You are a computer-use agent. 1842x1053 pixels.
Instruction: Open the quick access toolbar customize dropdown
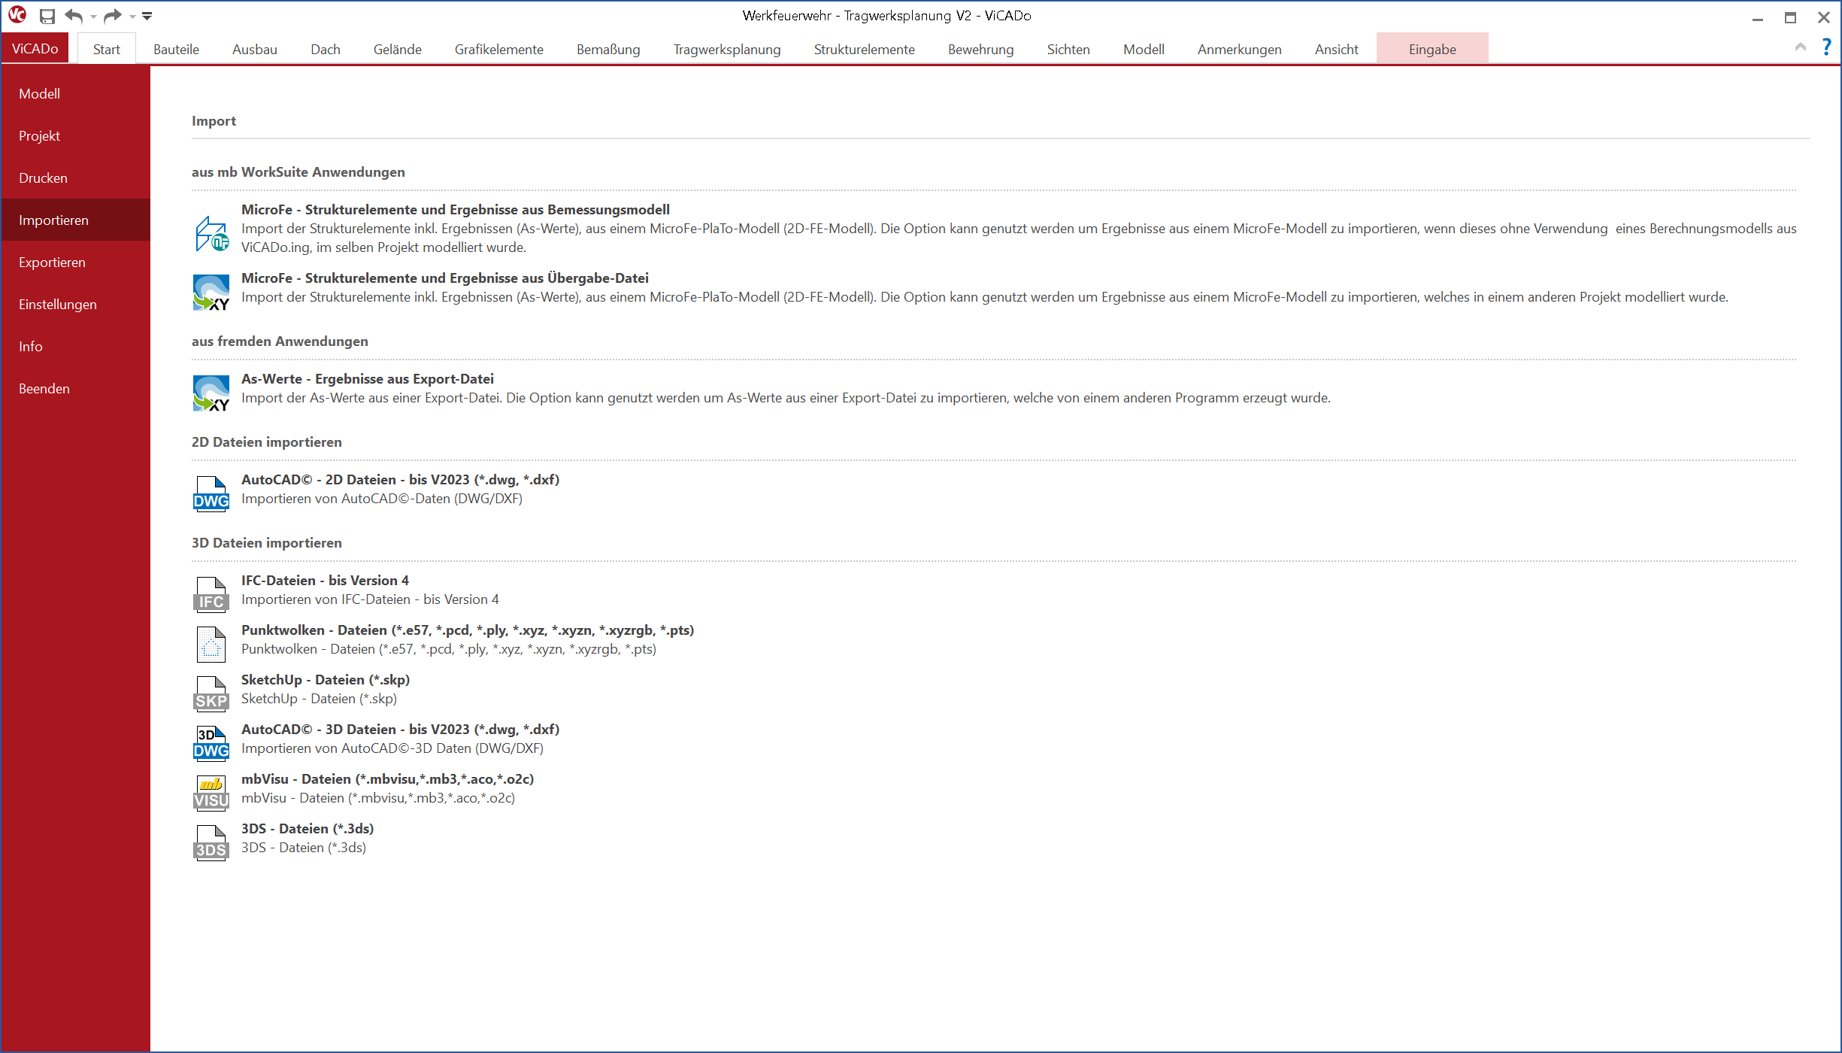coord(147,16)
